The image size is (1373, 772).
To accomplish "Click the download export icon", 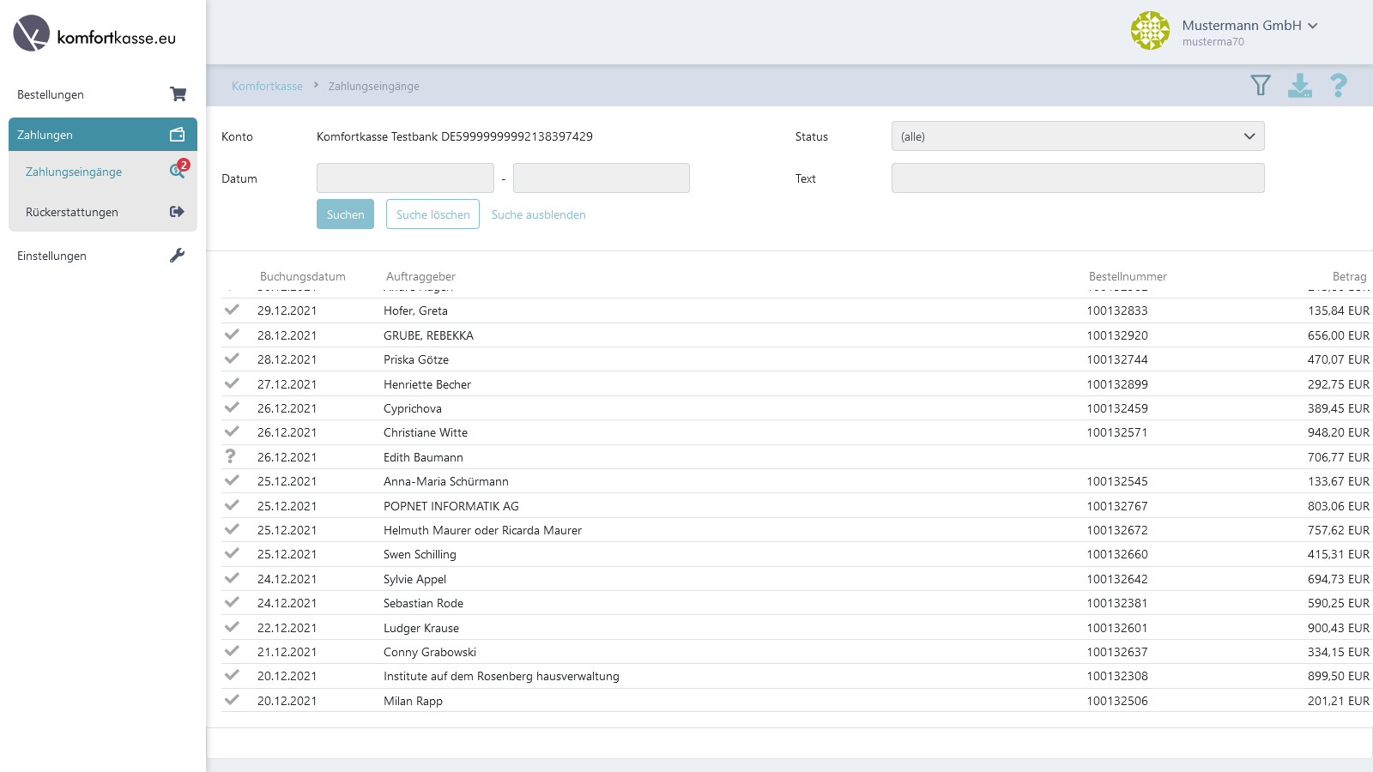I will [1300, 85].
